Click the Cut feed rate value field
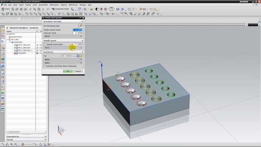This screenshot has width=261, height=147. point(66,56)
